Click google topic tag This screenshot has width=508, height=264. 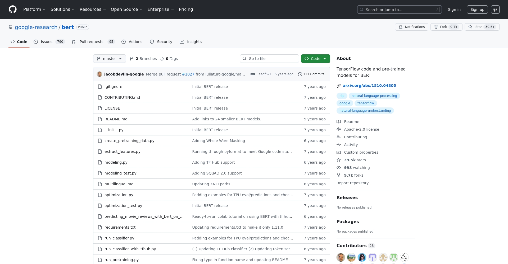345,103
